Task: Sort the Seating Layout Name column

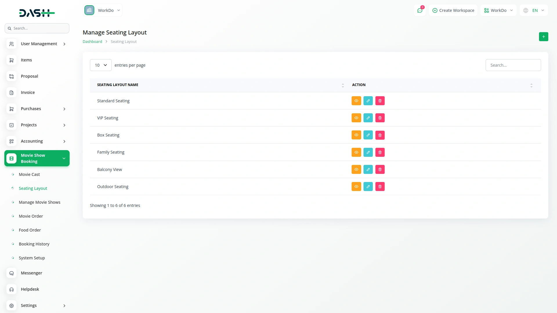Action: coord(343,85)
